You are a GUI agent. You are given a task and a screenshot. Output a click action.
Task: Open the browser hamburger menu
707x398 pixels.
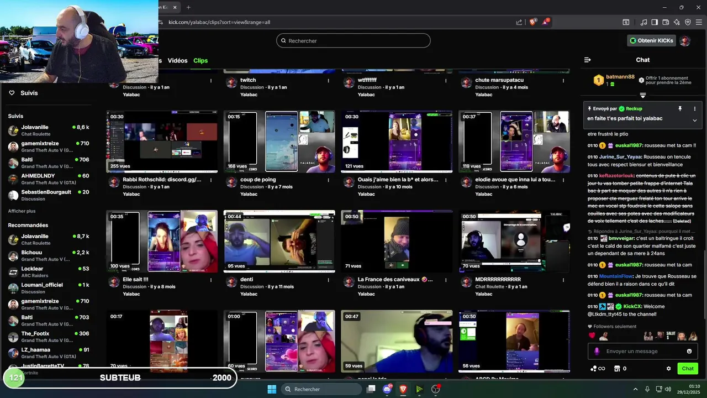point(699,22)
